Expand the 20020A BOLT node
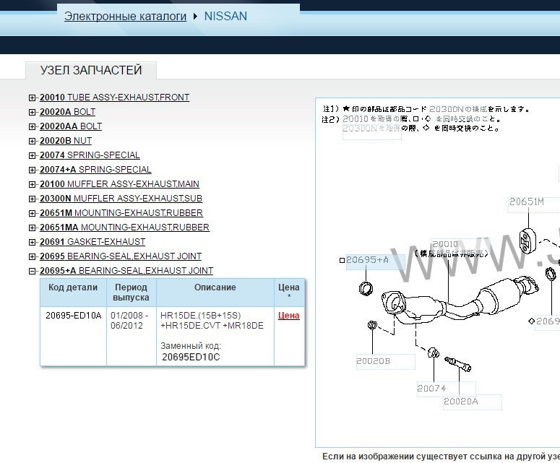560x463 pixels. click(x=32, y=112)
